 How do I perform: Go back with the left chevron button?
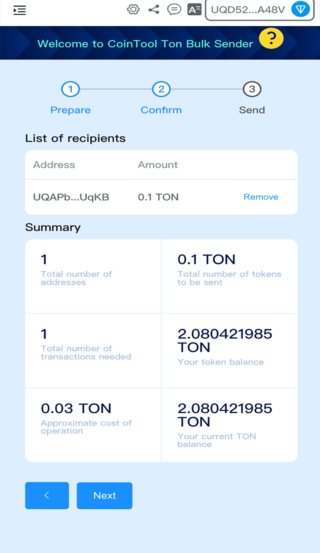(47, 495)
